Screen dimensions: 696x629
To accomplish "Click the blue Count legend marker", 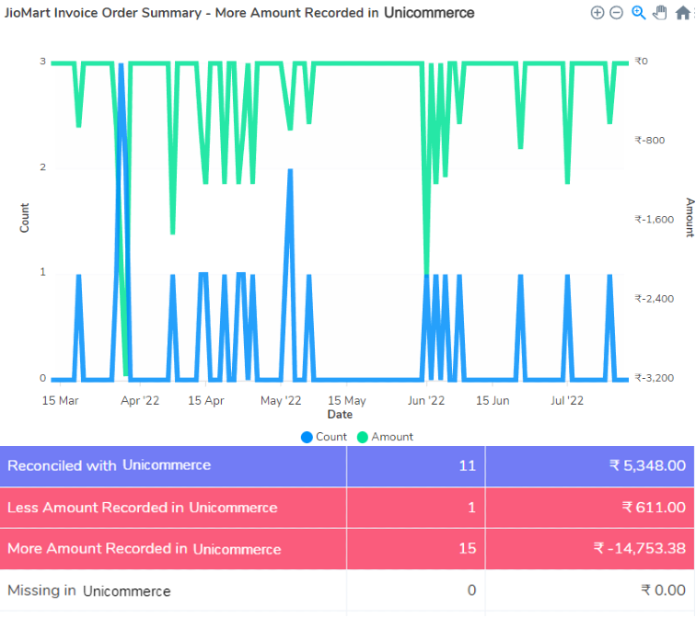I will 307,438.
